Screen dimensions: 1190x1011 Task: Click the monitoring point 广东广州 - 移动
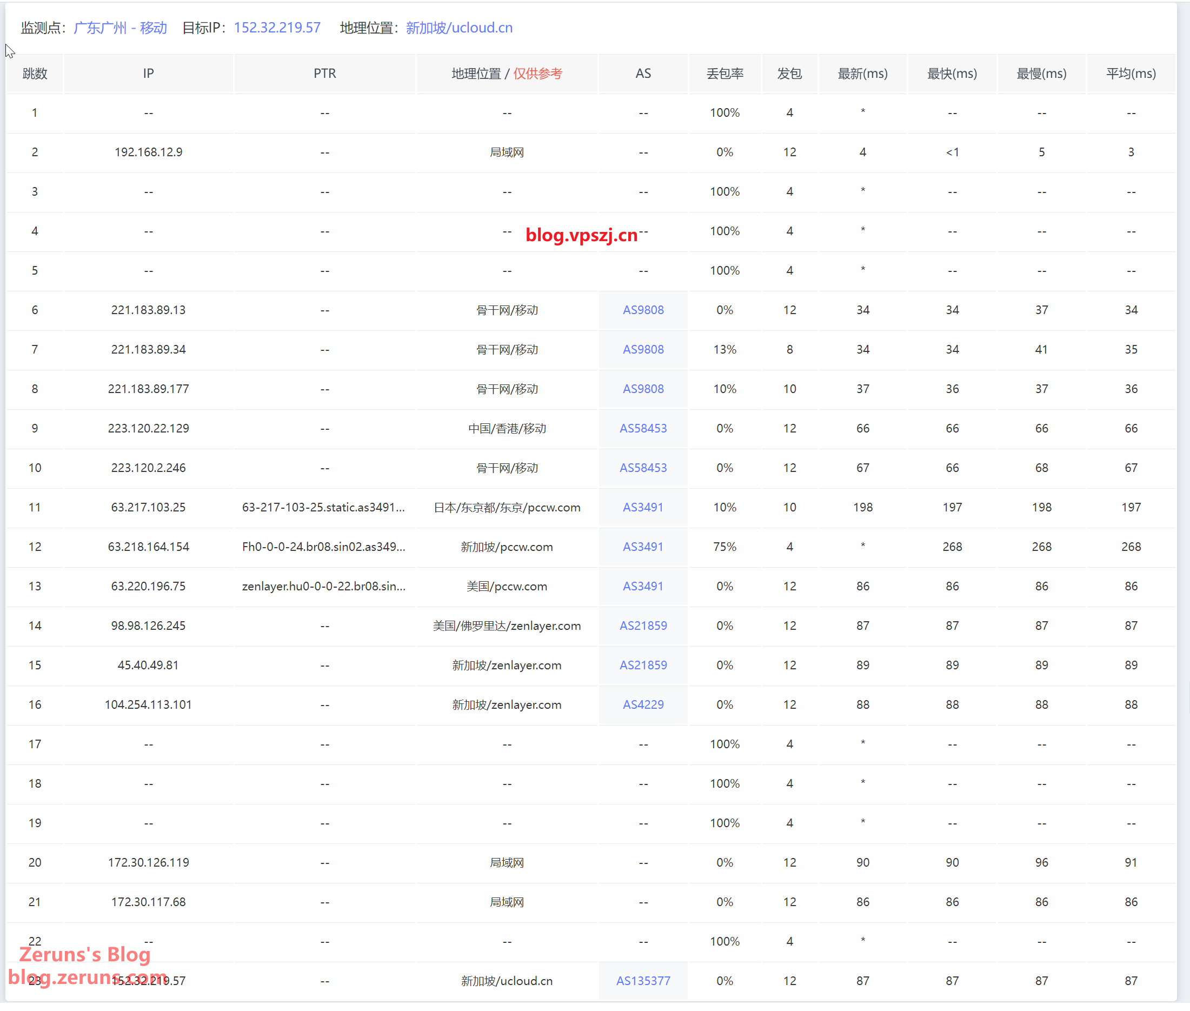coord(120,28)
